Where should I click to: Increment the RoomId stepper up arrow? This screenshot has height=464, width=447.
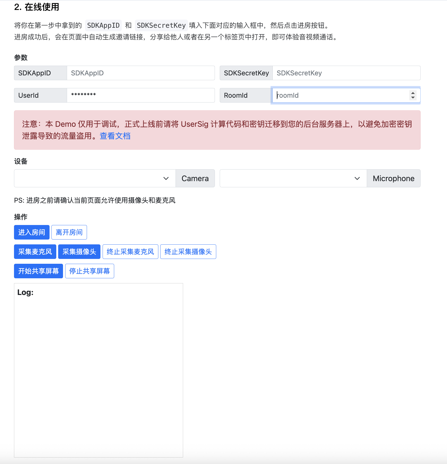click(x=413, y=93)
